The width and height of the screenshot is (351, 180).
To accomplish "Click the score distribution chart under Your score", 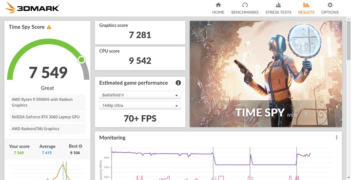I will (x=47, y=171).
